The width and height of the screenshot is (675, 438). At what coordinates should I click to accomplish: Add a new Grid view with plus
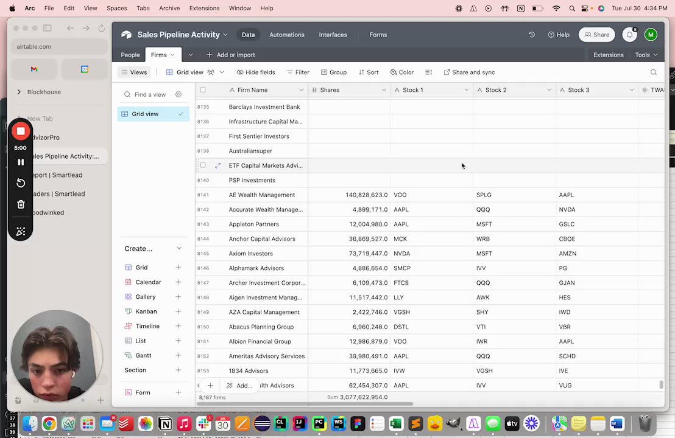(x=178, y=267)
